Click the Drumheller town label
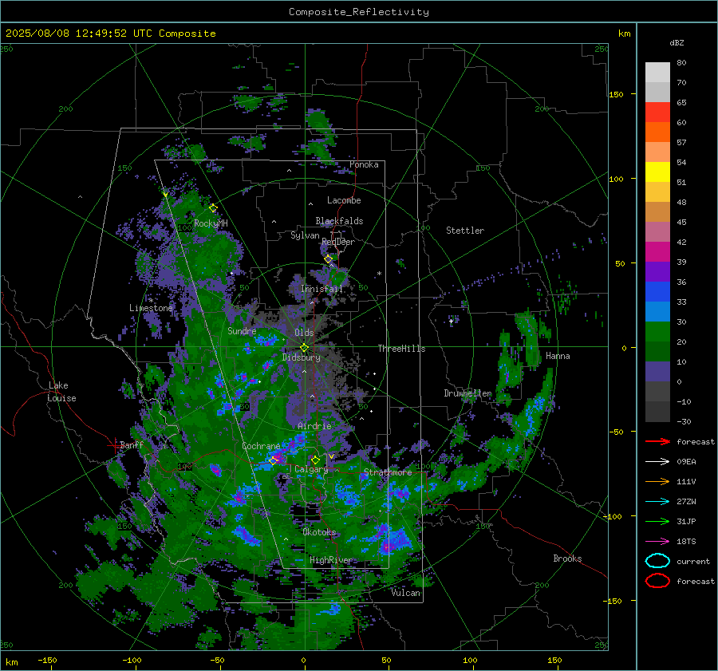The image size is (718, 671). point(467,393)
